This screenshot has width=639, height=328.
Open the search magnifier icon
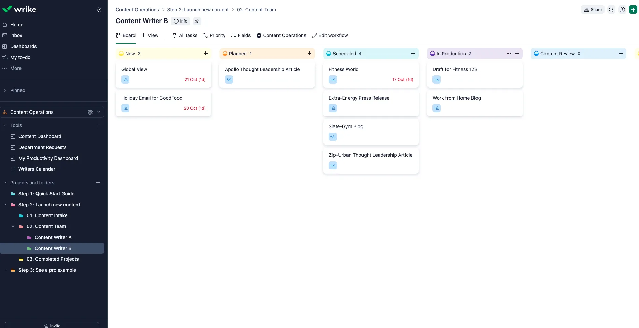point(611,10)
